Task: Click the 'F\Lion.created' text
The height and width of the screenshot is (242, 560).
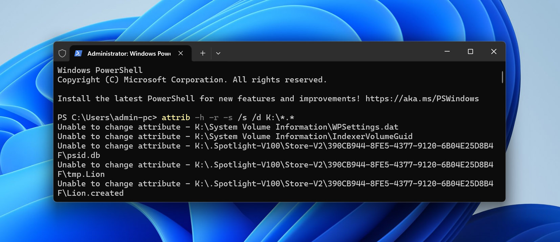Action: click(91, 193)
